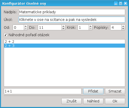Cancel with the Zrušit button
Image resolution: width=129 pixels, height=108 pixels.
[71, 101]
